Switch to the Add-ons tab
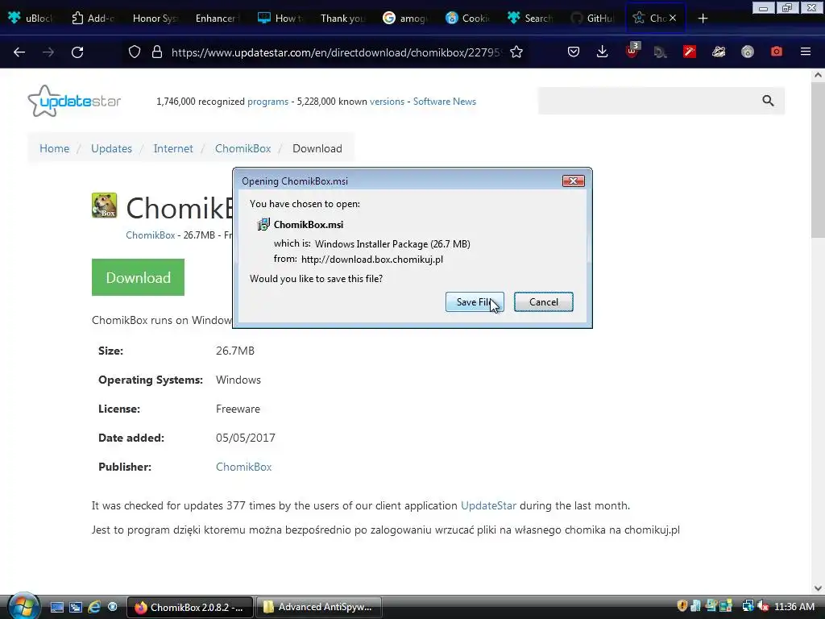Screen dimensions: 825x619 click(x=93, y=18)
